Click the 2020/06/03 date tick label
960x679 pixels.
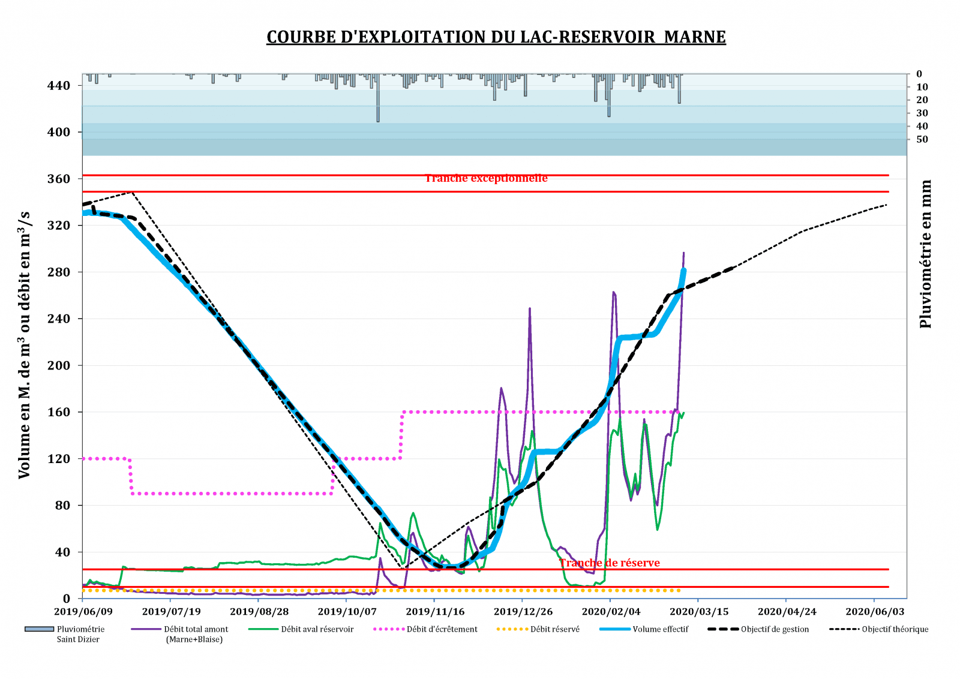875,612
